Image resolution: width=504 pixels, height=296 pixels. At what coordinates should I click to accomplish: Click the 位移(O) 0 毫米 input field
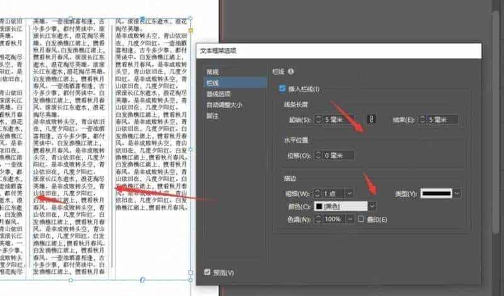coord(338,155)
